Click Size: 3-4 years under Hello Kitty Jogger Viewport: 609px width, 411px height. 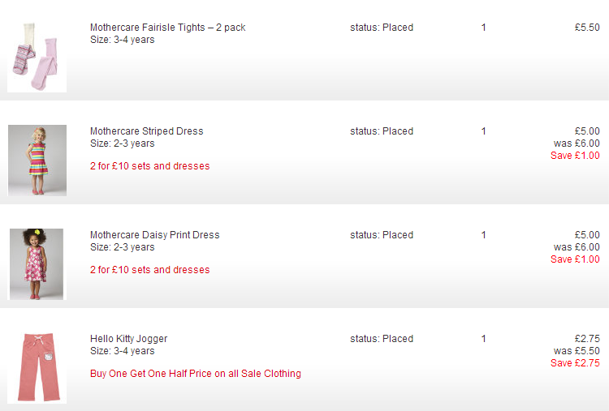click(122, 351)
